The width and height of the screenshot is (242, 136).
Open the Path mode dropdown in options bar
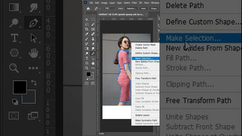point(110,8)
